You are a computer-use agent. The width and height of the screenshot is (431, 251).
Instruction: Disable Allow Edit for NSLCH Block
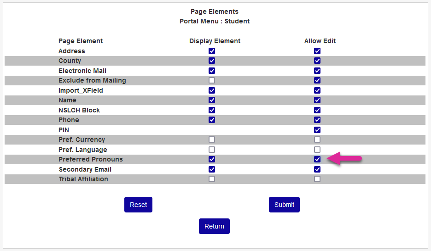pos(317,110)
